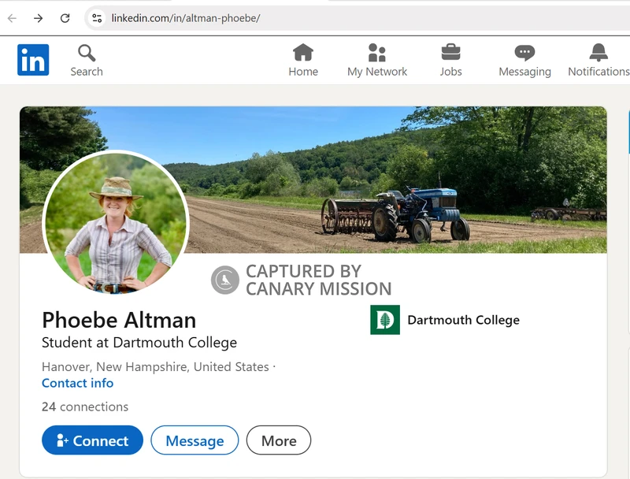Viewport: 630px width, 479px height.
Task: Open the Messaging chat icon
Action: pyautogui.click(x=524, y=53)
